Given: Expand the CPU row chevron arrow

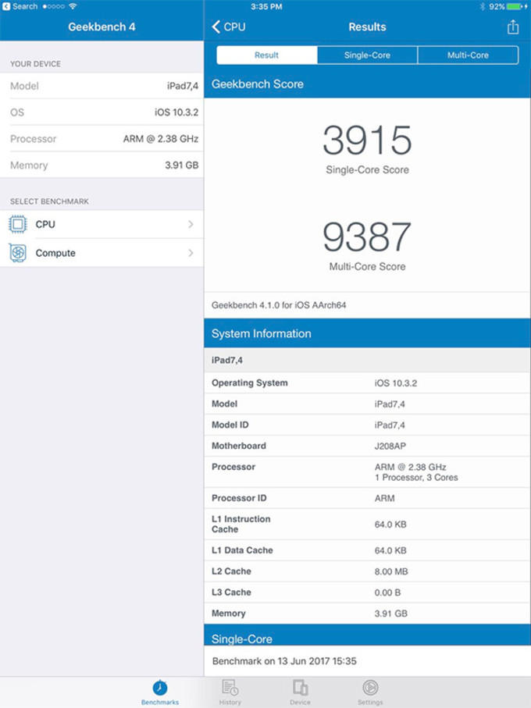Looking at the screenshot, I should (191, 225).
